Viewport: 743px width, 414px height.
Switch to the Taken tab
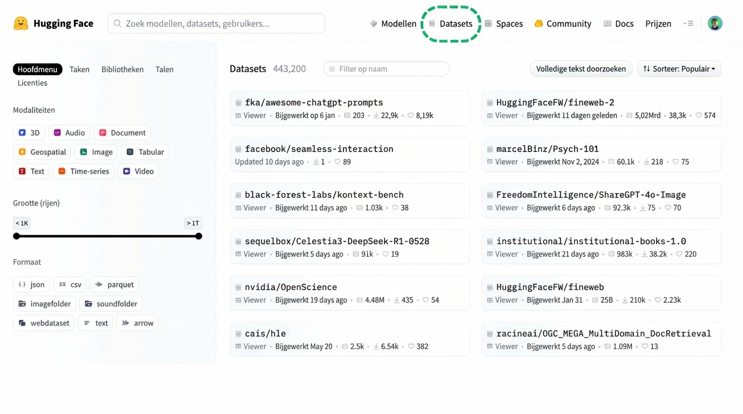click(x=79, y=69)
